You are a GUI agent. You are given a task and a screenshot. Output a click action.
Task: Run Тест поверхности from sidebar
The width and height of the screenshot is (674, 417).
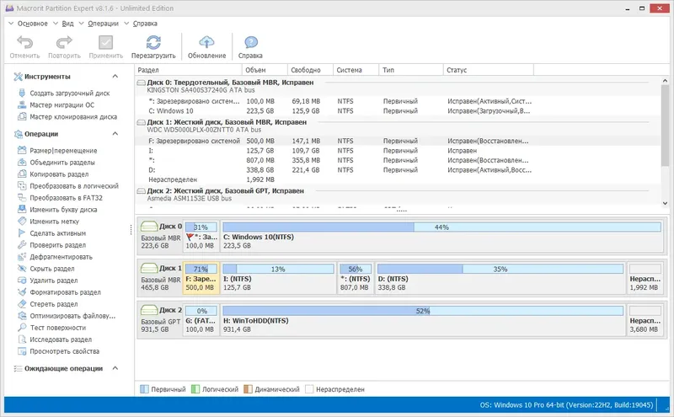[x=57, y=328]
